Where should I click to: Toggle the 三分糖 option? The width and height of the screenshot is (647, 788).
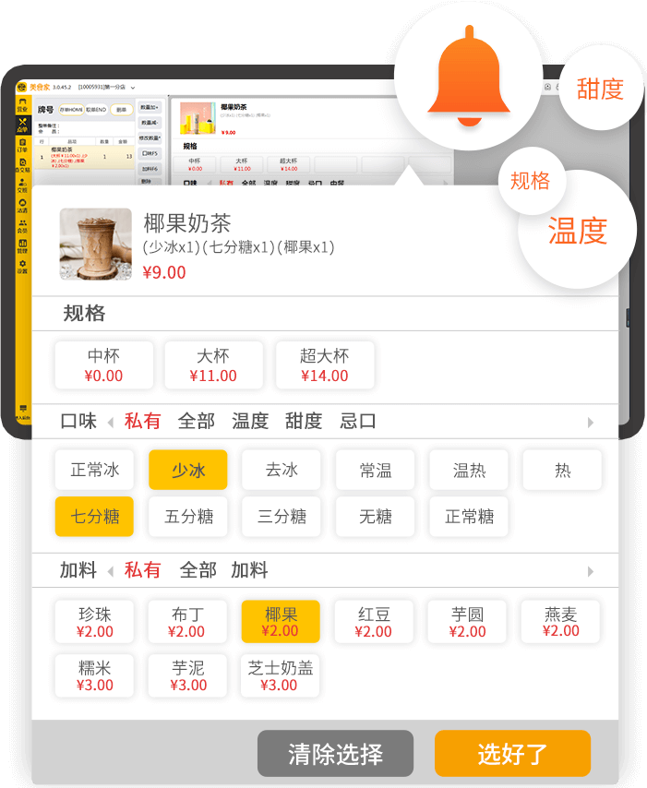tap(281, 516)
